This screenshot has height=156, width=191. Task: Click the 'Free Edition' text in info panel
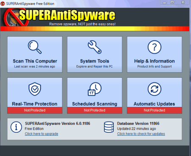pyautogui.click(x=34, y=129)
